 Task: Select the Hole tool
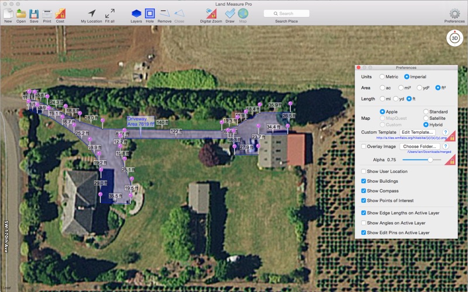click(x=150, y=13)
